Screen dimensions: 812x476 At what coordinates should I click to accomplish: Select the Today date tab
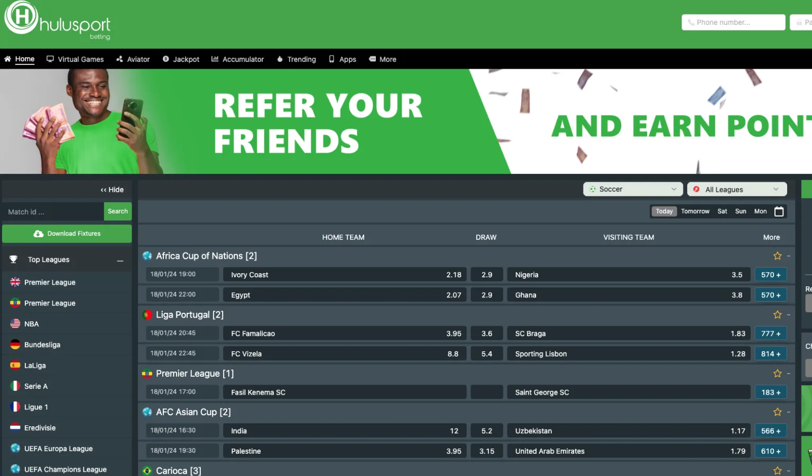(664, 211)
